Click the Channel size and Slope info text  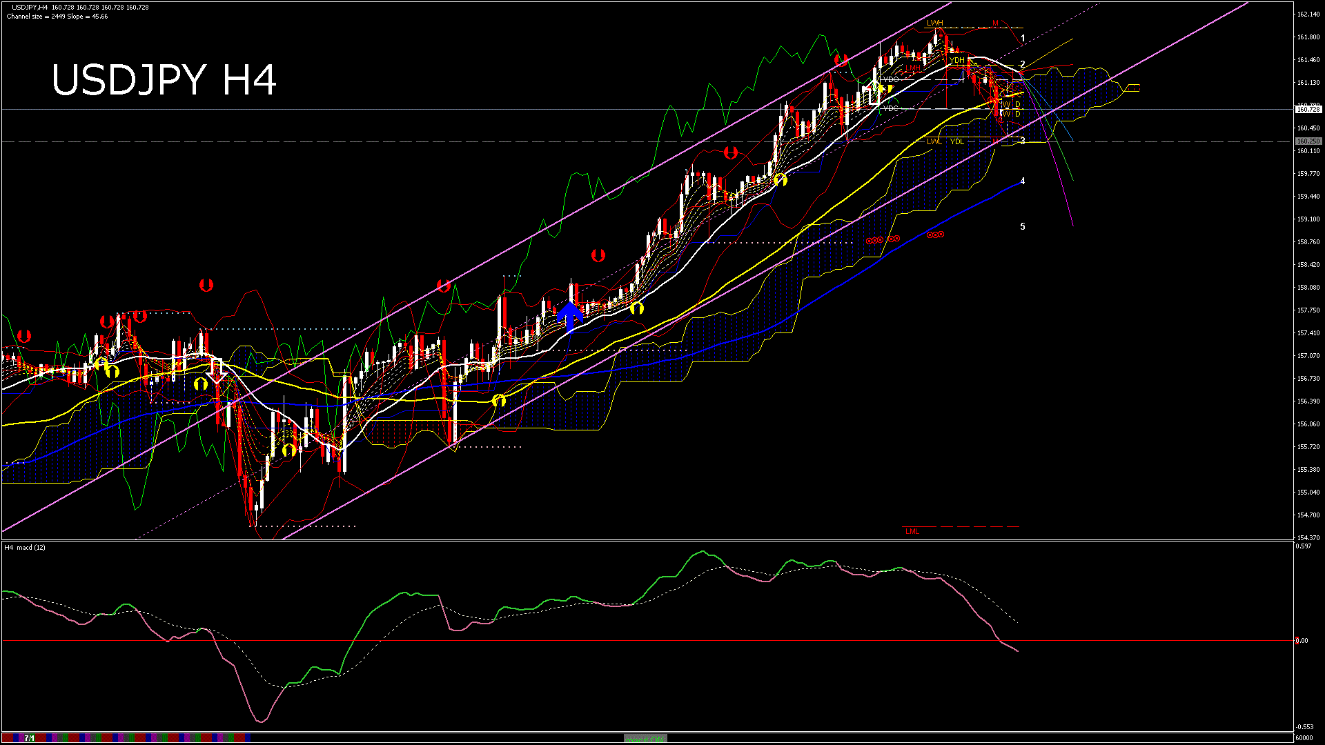point(57,17)
